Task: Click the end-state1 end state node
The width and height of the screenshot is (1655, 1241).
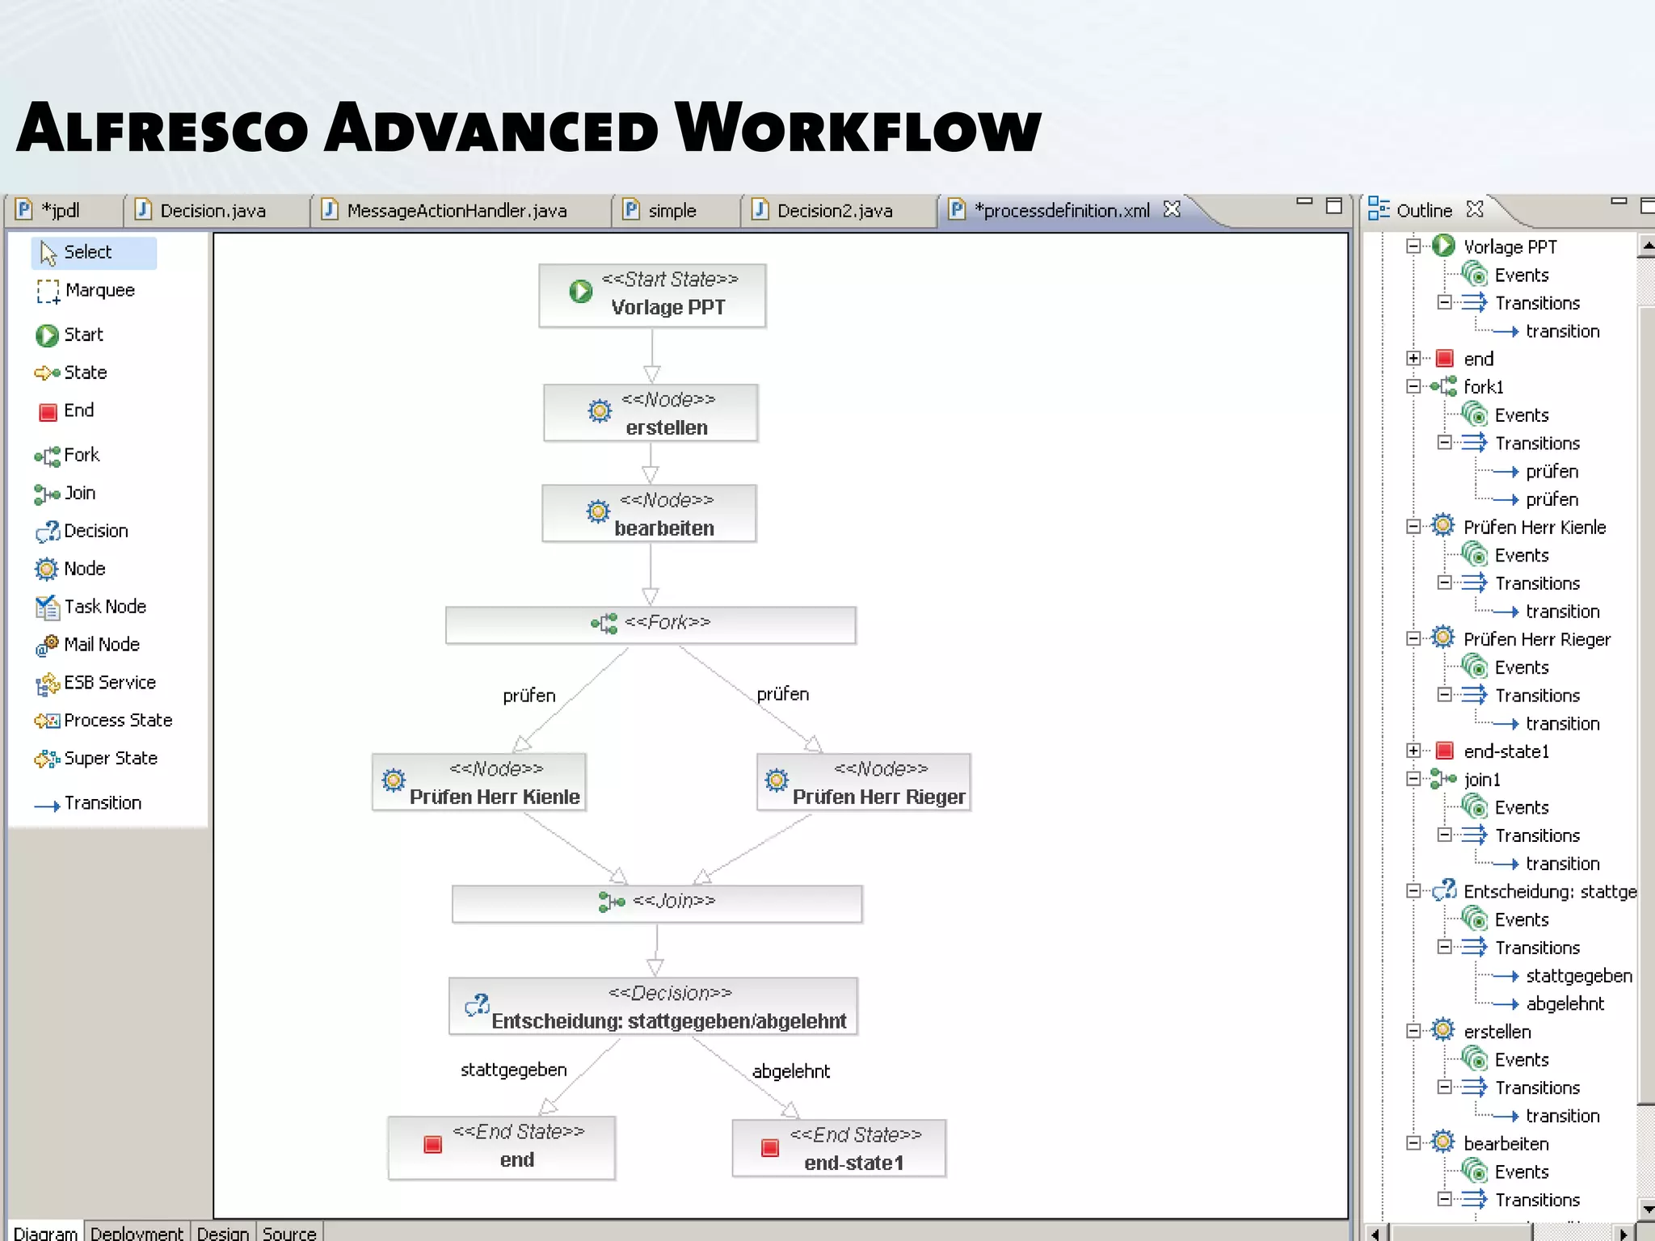Action: 839,1148
